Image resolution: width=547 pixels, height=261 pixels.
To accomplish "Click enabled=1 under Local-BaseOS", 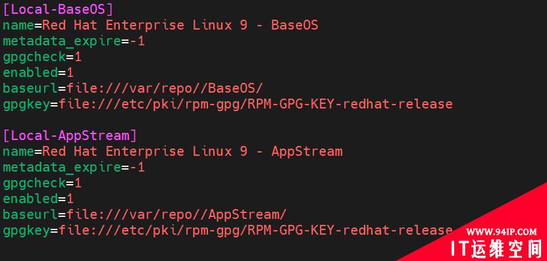I will 38,73.
